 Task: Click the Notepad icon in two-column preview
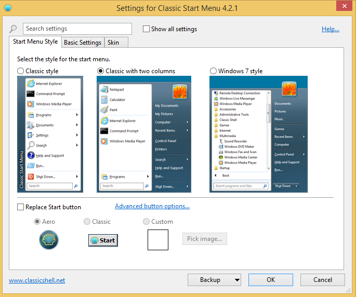click(104, 89)
